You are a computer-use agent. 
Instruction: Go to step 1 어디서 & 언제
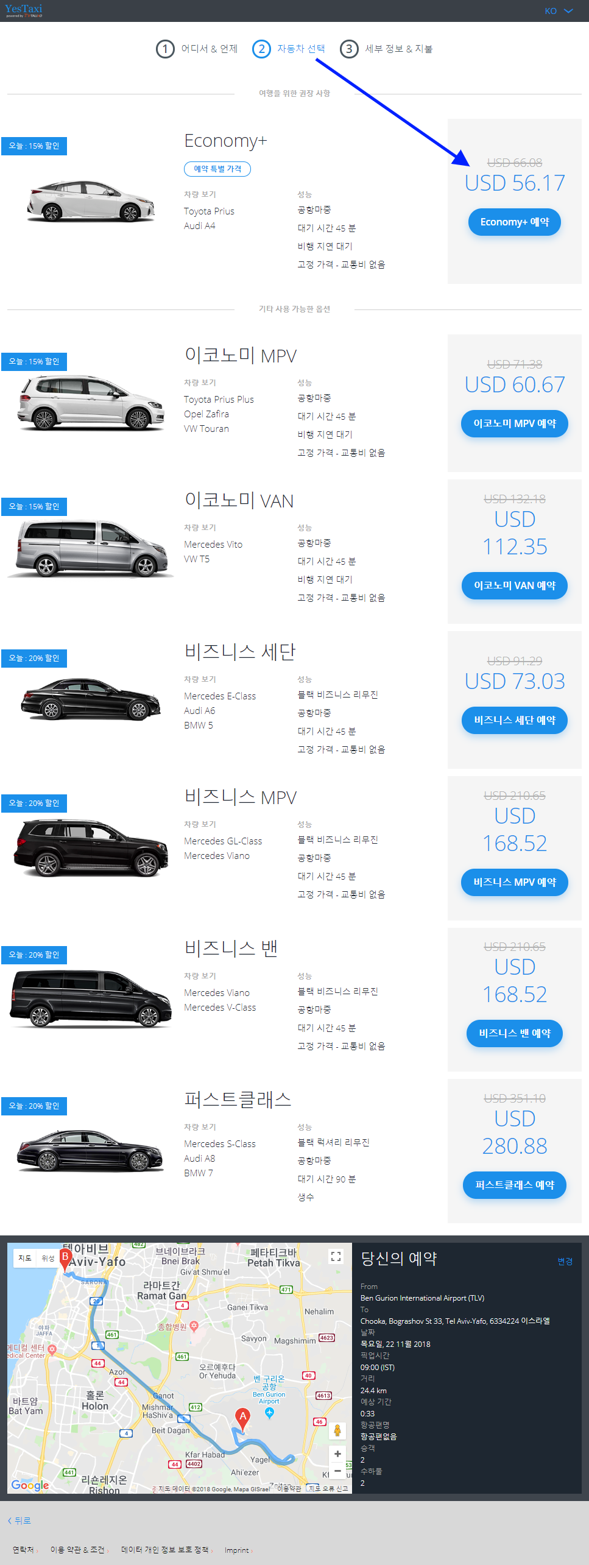[x=197, y=49]
